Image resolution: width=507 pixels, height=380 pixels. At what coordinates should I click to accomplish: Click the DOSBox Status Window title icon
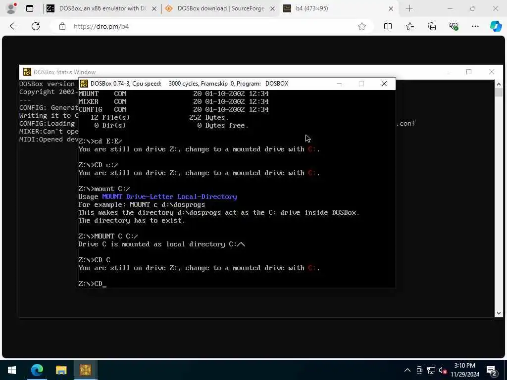(x=27, y=72)
